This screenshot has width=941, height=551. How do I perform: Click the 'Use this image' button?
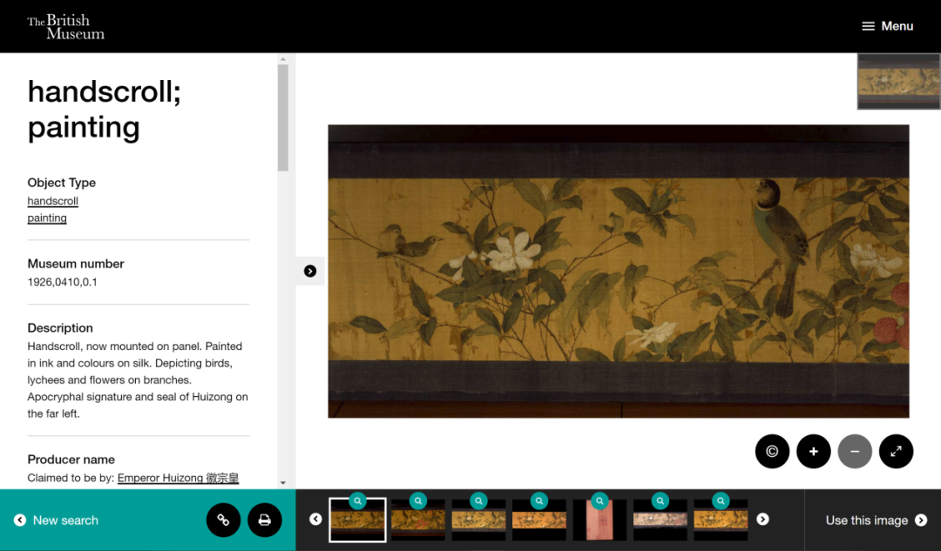click(x=875, y=521)
